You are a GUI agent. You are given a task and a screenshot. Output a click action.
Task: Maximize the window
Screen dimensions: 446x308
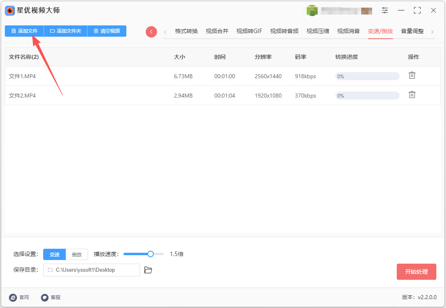(417, 10)
